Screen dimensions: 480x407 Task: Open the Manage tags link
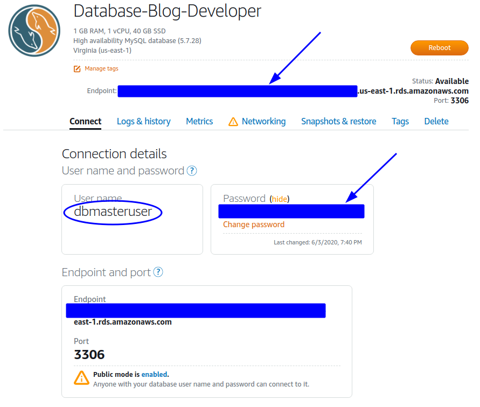click(x=101, y=68)
